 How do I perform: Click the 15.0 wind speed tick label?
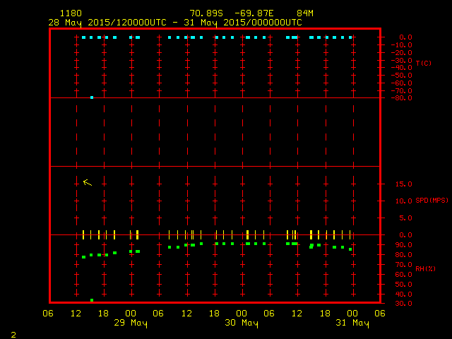coord(403,184)
